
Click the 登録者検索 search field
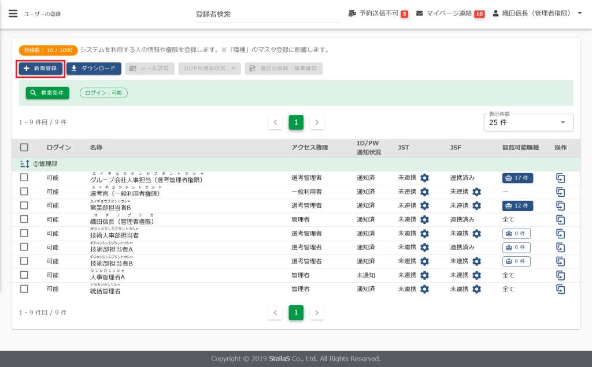[x=267, y=14]
